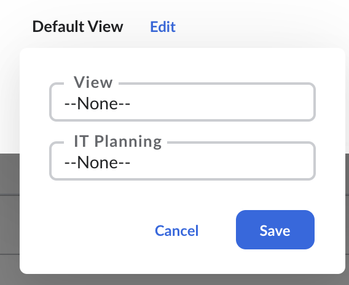The height and width of the screenshot is (285, 349).
Task: Click the Default View heading
Action: [x=77, y=26]
